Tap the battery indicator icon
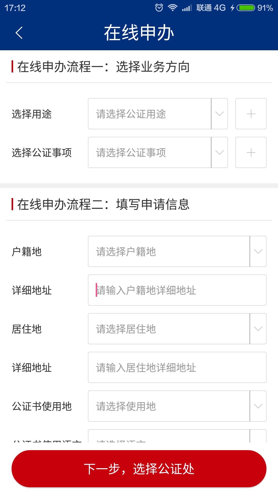The height and width of the screenshot is (495, 278). [246, 8]
